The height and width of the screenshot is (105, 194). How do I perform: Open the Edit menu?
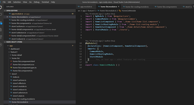(9, 2)
